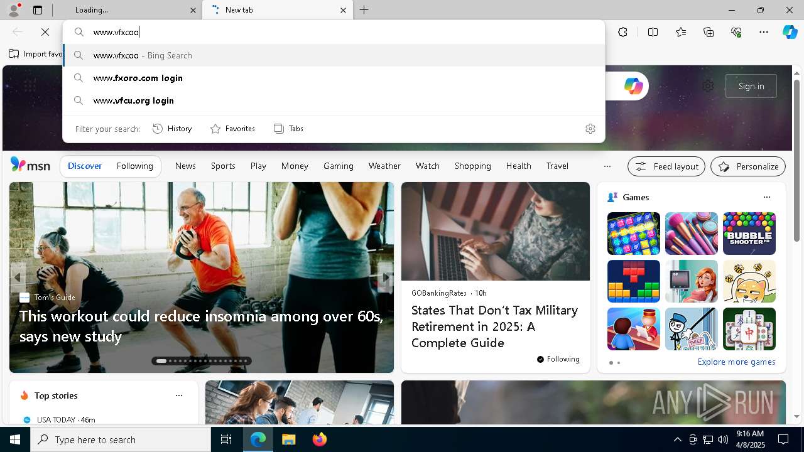
Task: Click the Extensions icon in toolbar
Action: (x=622, y=32)
